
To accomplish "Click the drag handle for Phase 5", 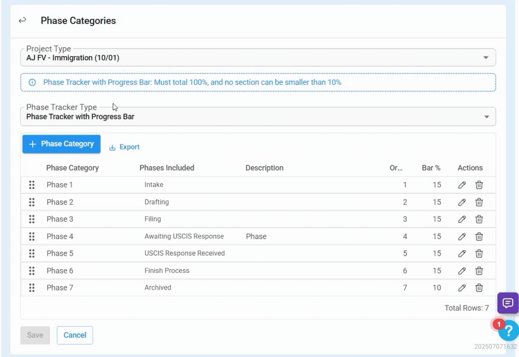I will [32, 254].
